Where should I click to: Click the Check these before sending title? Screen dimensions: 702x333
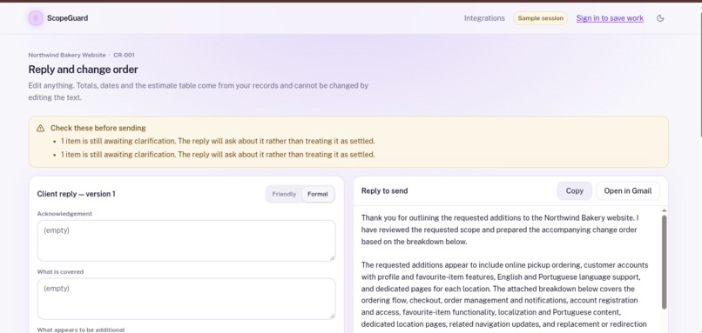[x=98, y=129]
